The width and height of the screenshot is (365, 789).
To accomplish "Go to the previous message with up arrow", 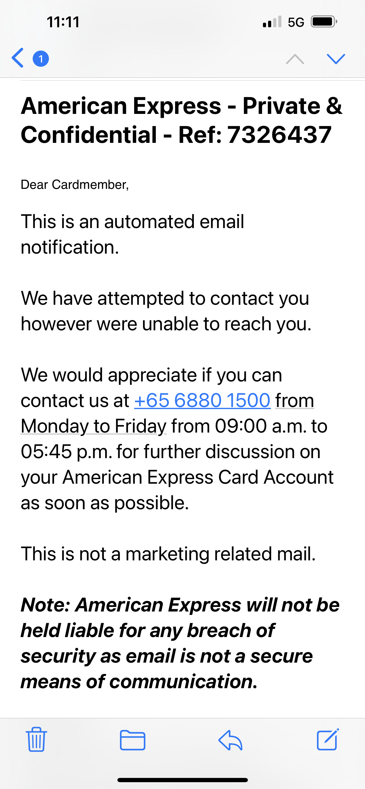I will (295, 59).
